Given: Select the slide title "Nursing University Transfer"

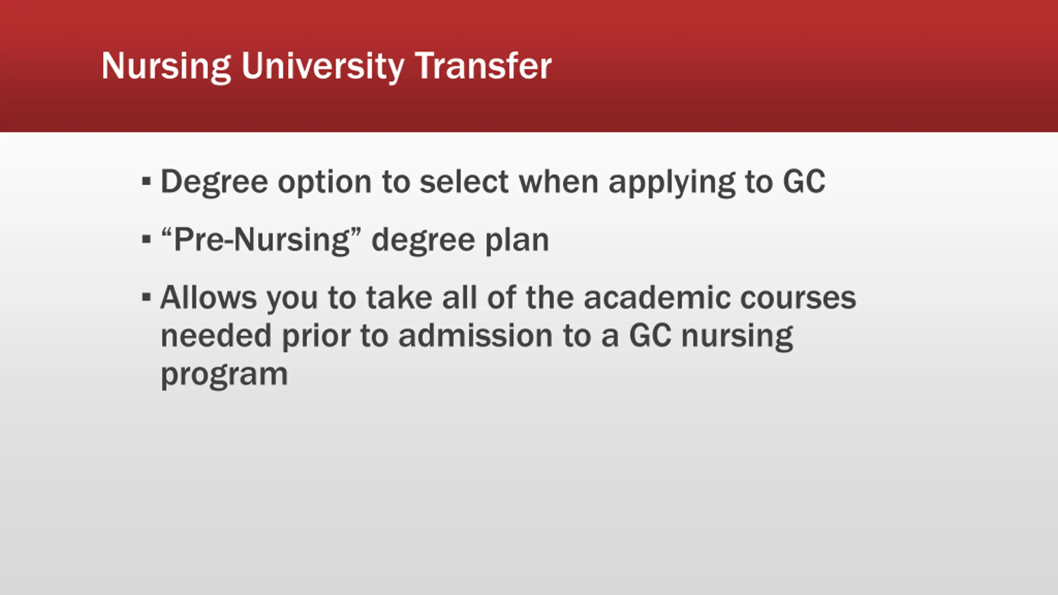Looking at the screenshot, I should [326, 67].
